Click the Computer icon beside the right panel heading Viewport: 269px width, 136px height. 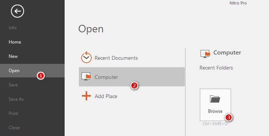click(205, 54)
